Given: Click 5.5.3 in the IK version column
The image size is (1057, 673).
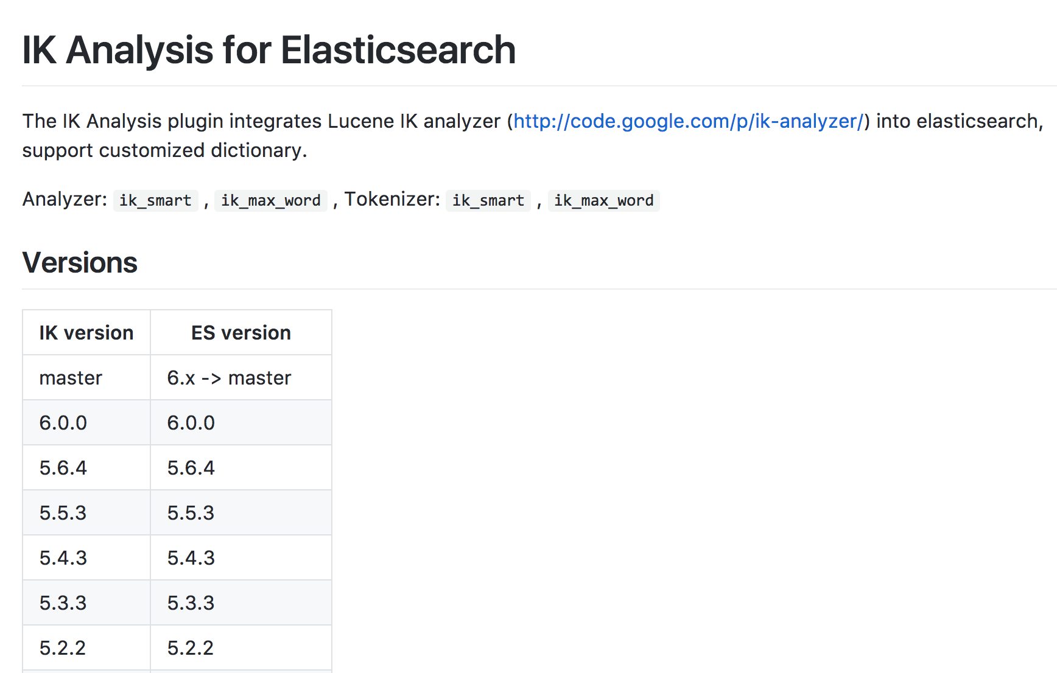Looking at the screenshot, I should 86,513.
